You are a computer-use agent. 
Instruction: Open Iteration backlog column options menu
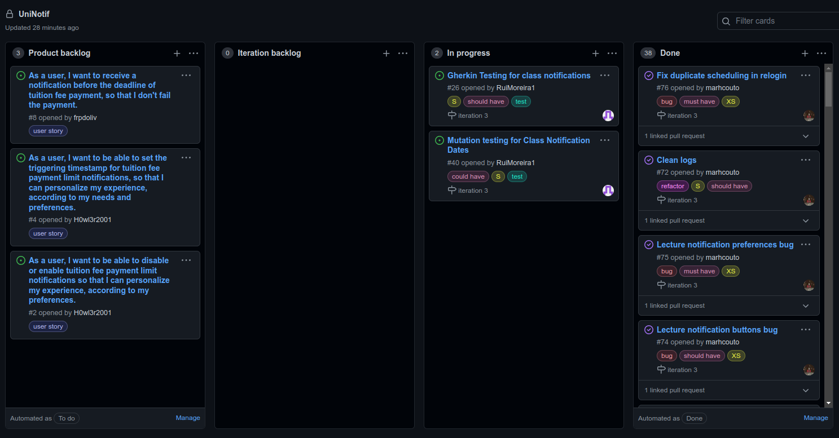tap(403, 53)
